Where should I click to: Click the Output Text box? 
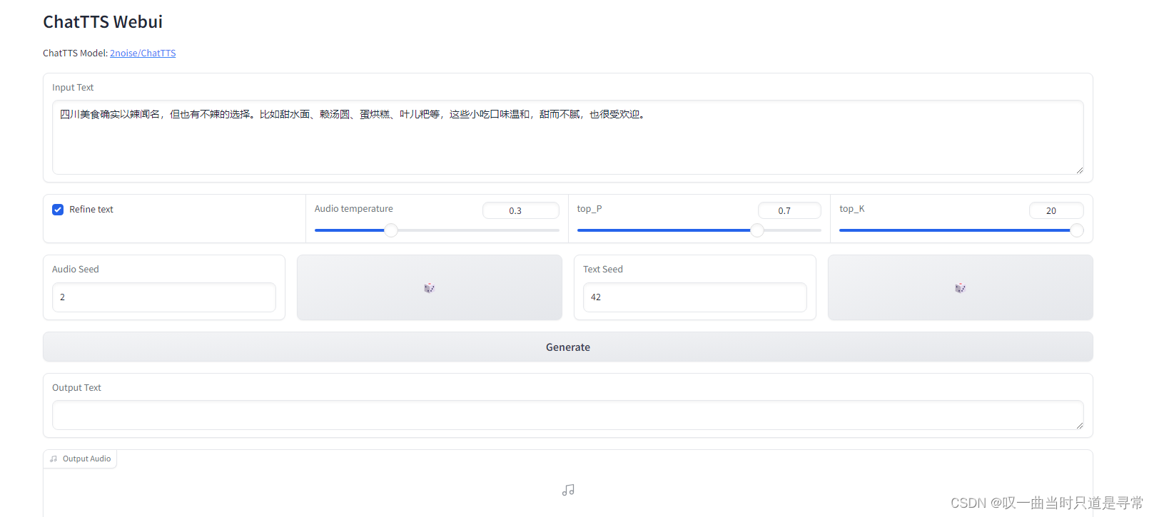point(568,415)
